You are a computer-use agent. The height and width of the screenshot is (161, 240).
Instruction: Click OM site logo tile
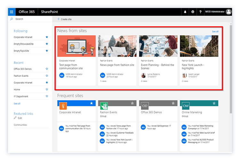[x=186, y=106]
